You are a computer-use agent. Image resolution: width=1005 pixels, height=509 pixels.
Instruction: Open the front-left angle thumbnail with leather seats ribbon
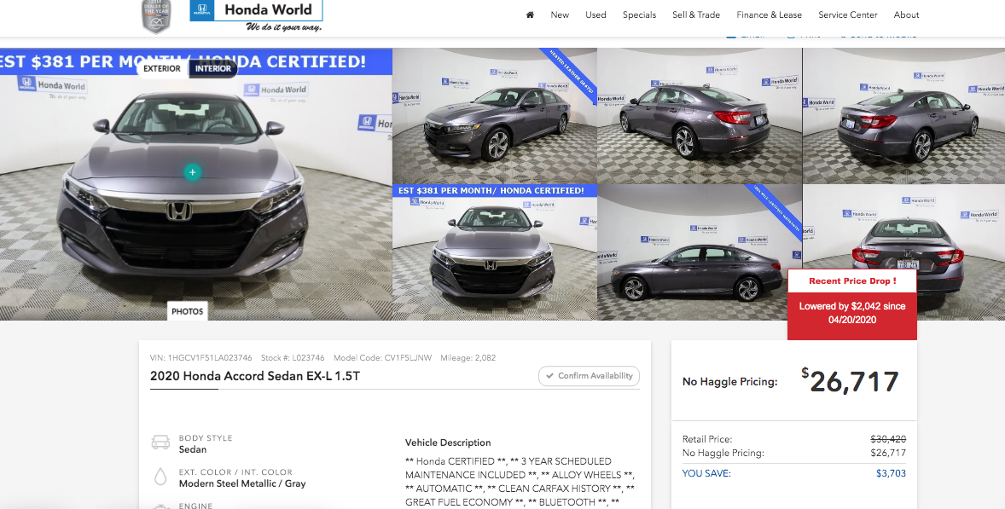click(x=494, y=116)
